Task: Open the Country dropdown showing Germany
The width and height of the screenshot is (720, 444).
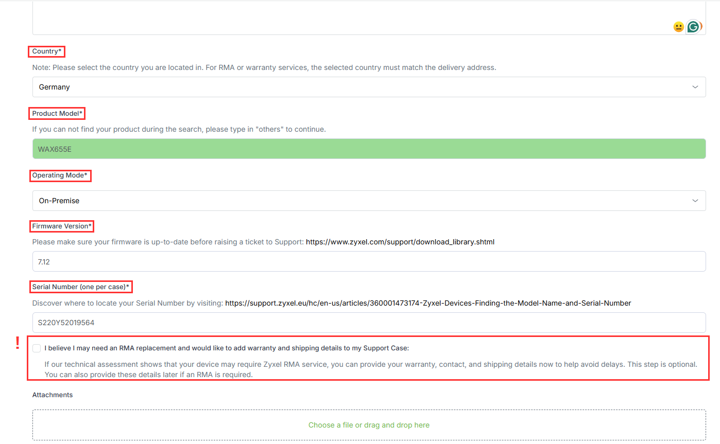Action: (x=369, y=87)
